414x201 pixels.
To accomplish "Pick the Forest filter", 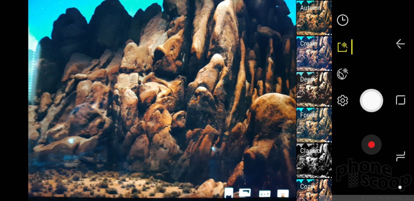I will coord(314,125).
